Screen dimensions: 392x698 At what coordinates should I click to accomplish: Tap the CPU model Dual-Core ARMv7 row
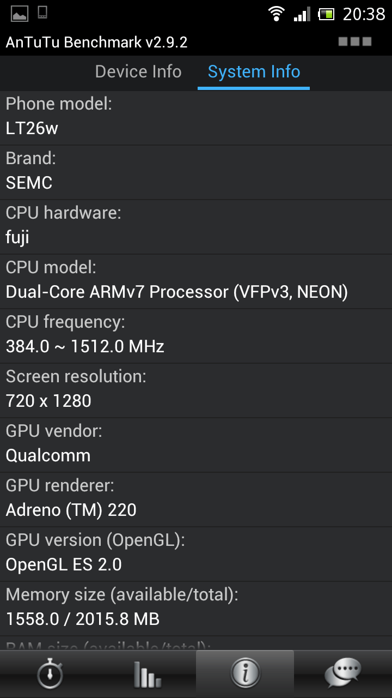[x=196, y=281]
